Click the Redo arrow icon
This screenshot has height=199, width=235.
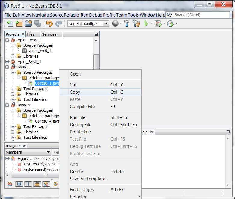click(x=59, y=24)
